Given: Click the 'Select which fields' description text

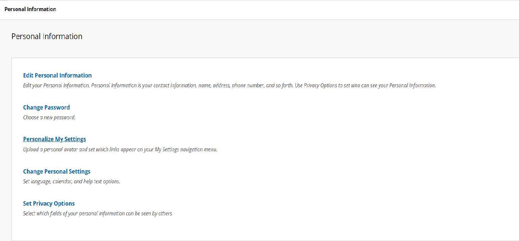Looking at the screenshot, I should [x=98, y=213].
